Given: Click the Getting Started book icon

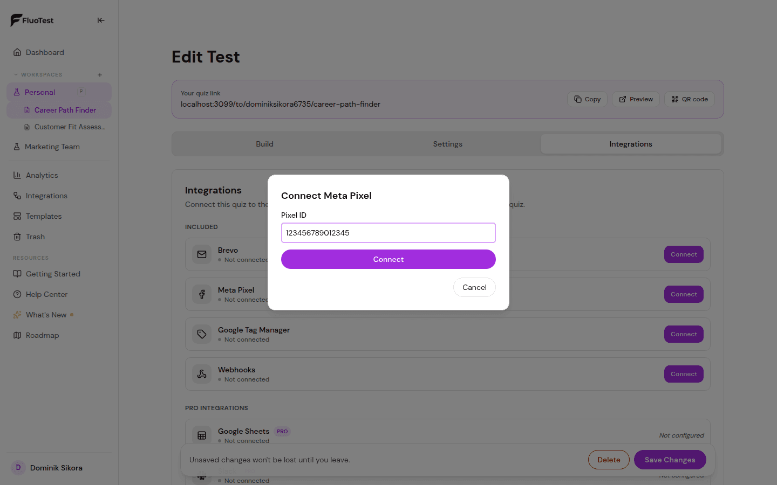Looking at the screenshot, I should coord(17,274).
